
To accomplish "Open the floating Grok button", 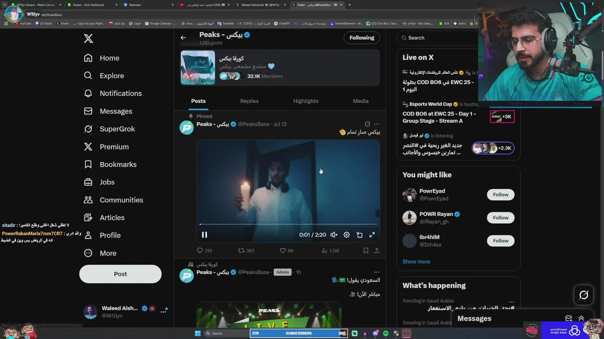I will [x=584, y=295].
